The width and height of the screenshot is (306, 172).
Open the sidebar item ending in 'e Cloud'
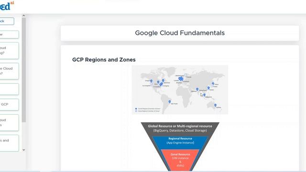(x=9, y=71)
